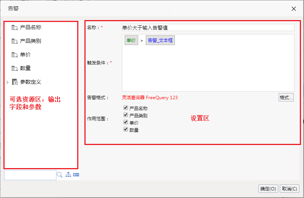Screen dimensions: 304x198
Task: Click the field icon beside 产品名称
Action: [14, 28]
